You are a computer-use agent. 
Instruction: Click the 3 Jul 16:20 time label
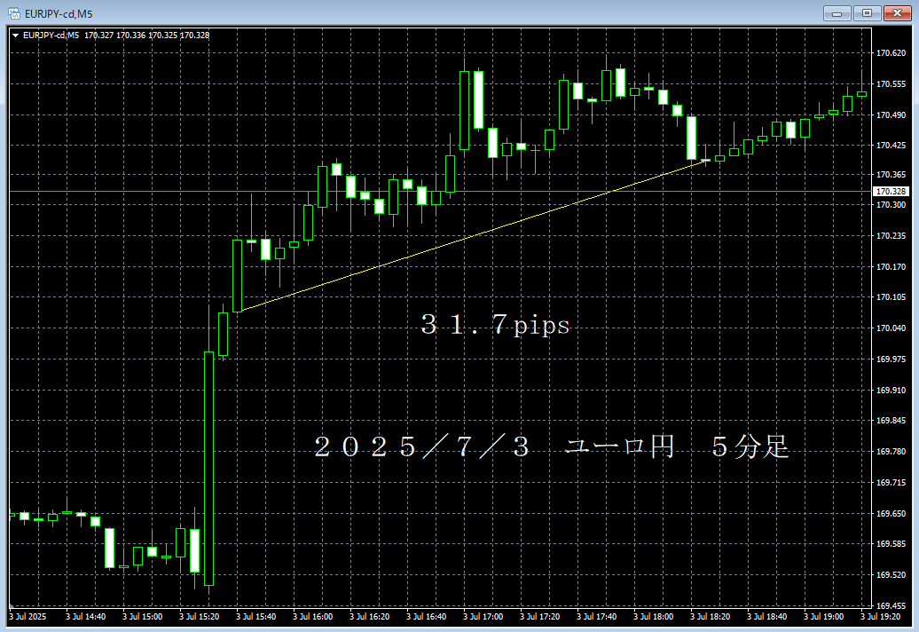coord(370,617)
